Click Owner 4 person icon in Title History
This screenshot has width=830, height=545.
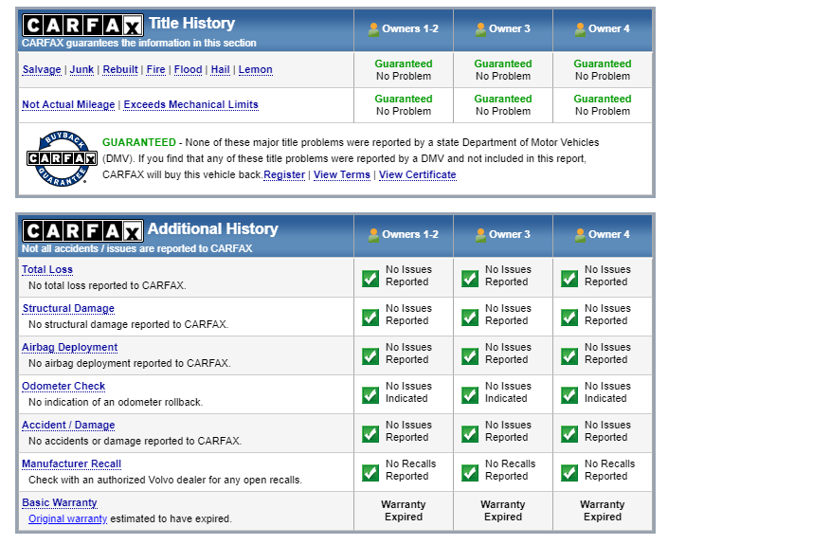point(580,29)
